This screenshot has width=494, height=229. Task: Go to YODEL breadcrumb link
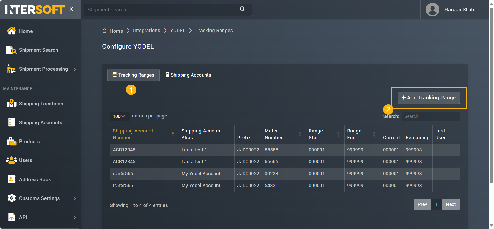pyautogui.click(x=178, y=31)
